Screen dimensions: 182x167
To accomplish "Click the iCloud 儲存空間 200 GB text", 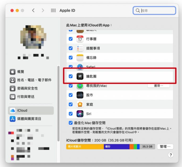I will point(100,140).
